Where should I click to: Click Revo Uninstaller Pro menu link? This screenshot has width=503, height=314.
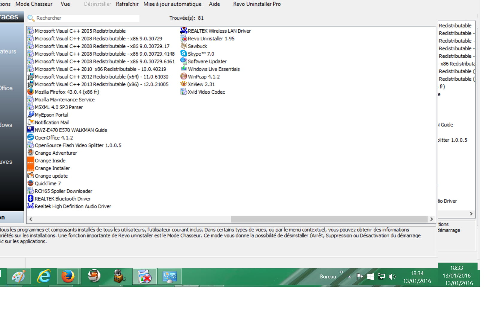(257, 4)
